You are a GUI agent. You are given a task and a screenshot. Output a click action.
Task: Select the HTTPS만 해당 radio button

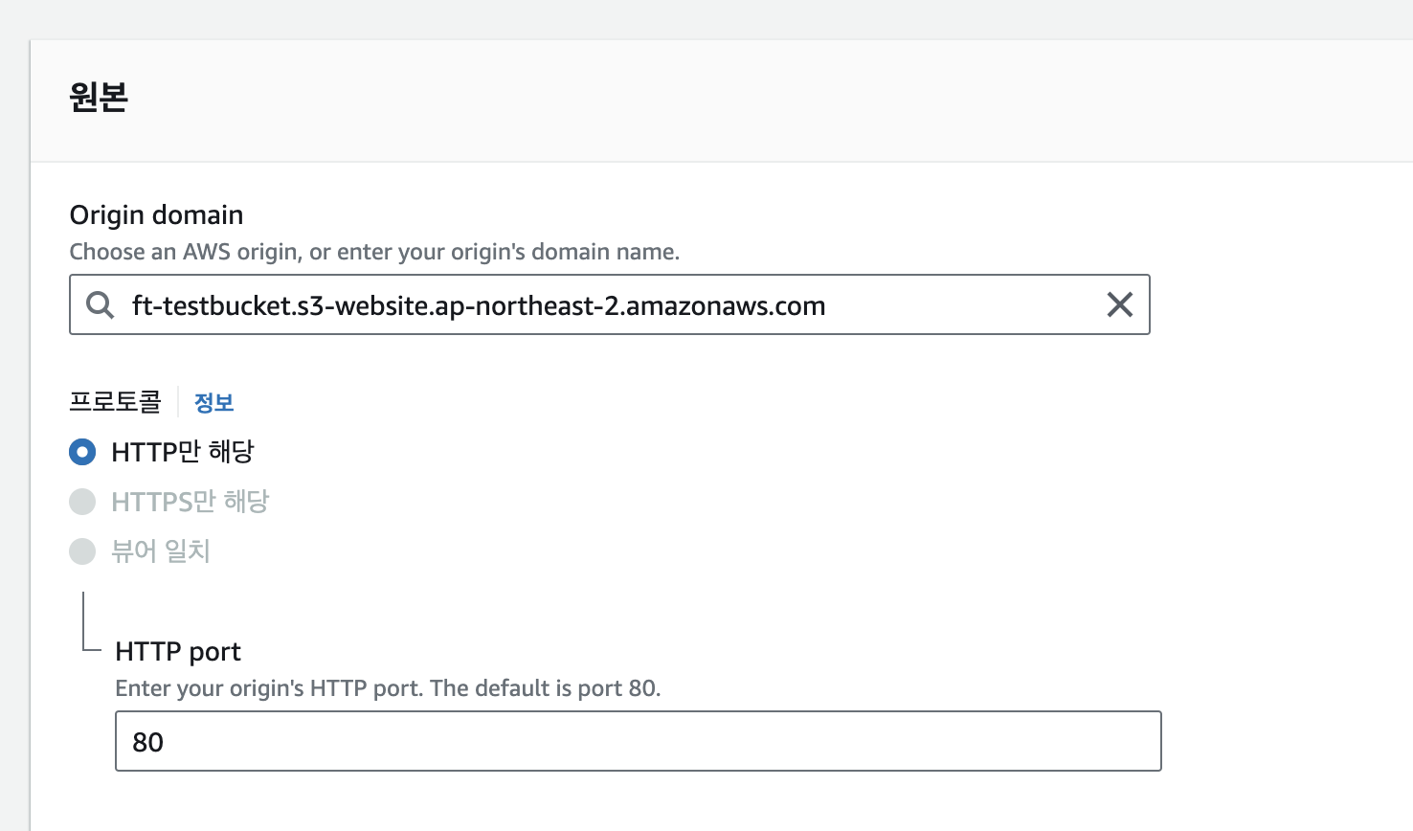[82, 502]
